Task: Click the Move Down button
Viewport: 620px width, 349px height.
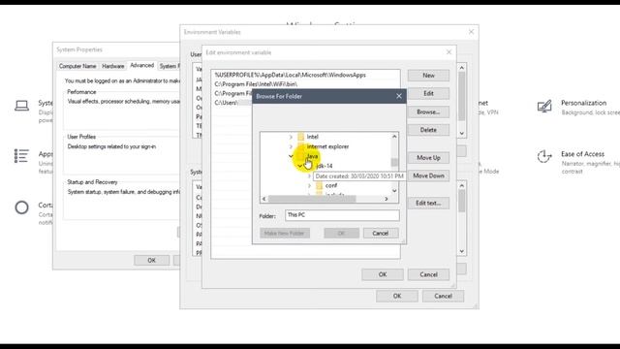Action: pyautogui.click(x=428, y=175)
